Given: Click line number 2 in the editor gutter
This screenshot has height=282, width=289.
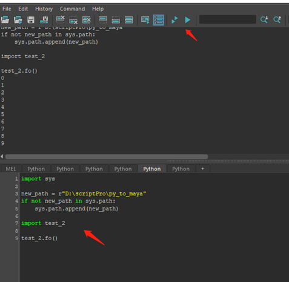Looking at the screenshot, I should coord(16,186).
